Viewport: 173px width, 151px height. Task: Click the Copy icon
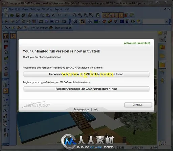pos(42,15)
